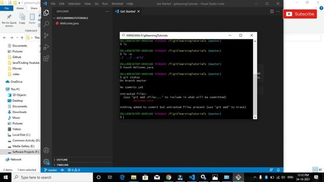Open Explorer panel more actions ellipsis
This screenshot has width=324, height=182.
[107, 12]
